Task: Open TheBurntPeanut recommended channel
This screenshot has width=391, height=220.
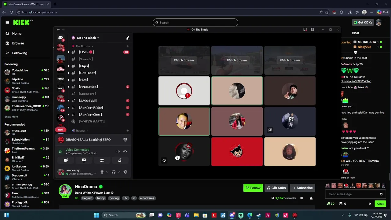Action: [x=27, y=150]
